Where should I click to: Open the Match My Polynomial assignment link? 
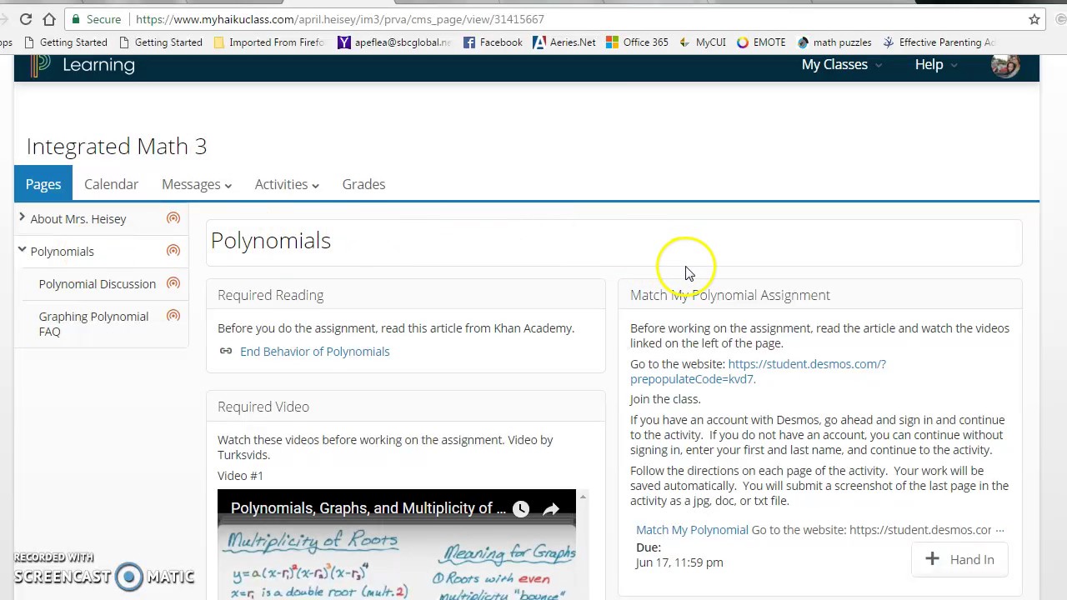(x=692, y=529)
